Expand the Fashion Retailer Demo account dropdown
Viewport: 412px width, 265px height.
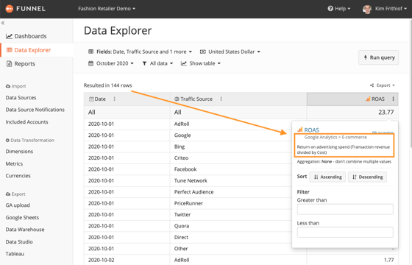[107, 9]
